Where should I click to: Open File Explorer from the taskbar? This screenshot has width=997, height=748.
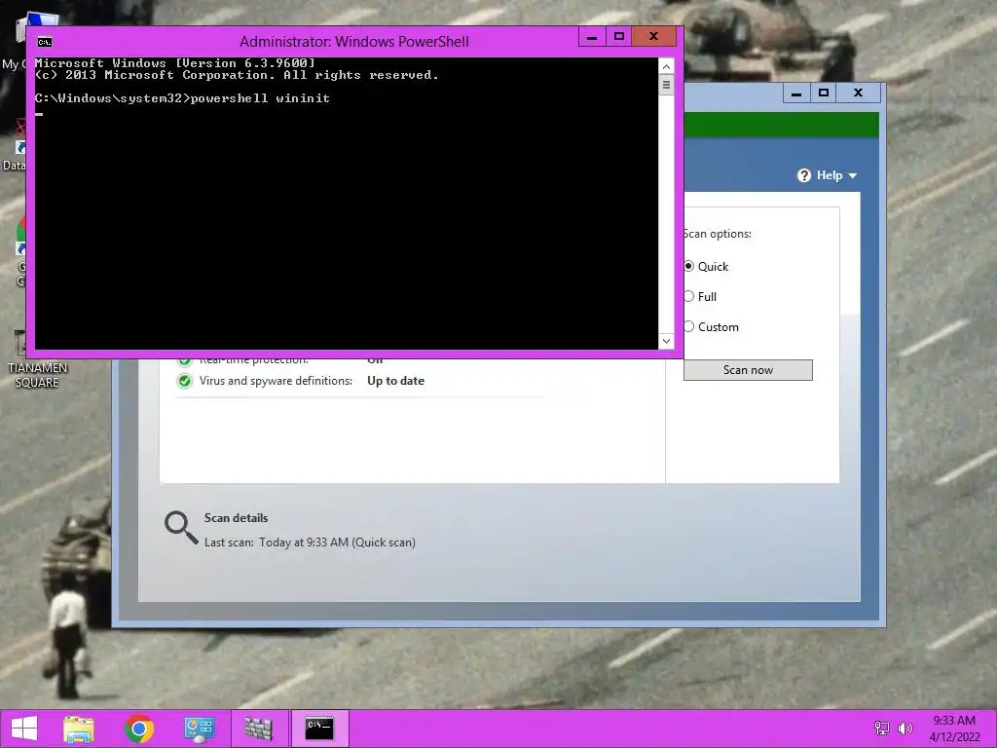click(x=79, y=729)
